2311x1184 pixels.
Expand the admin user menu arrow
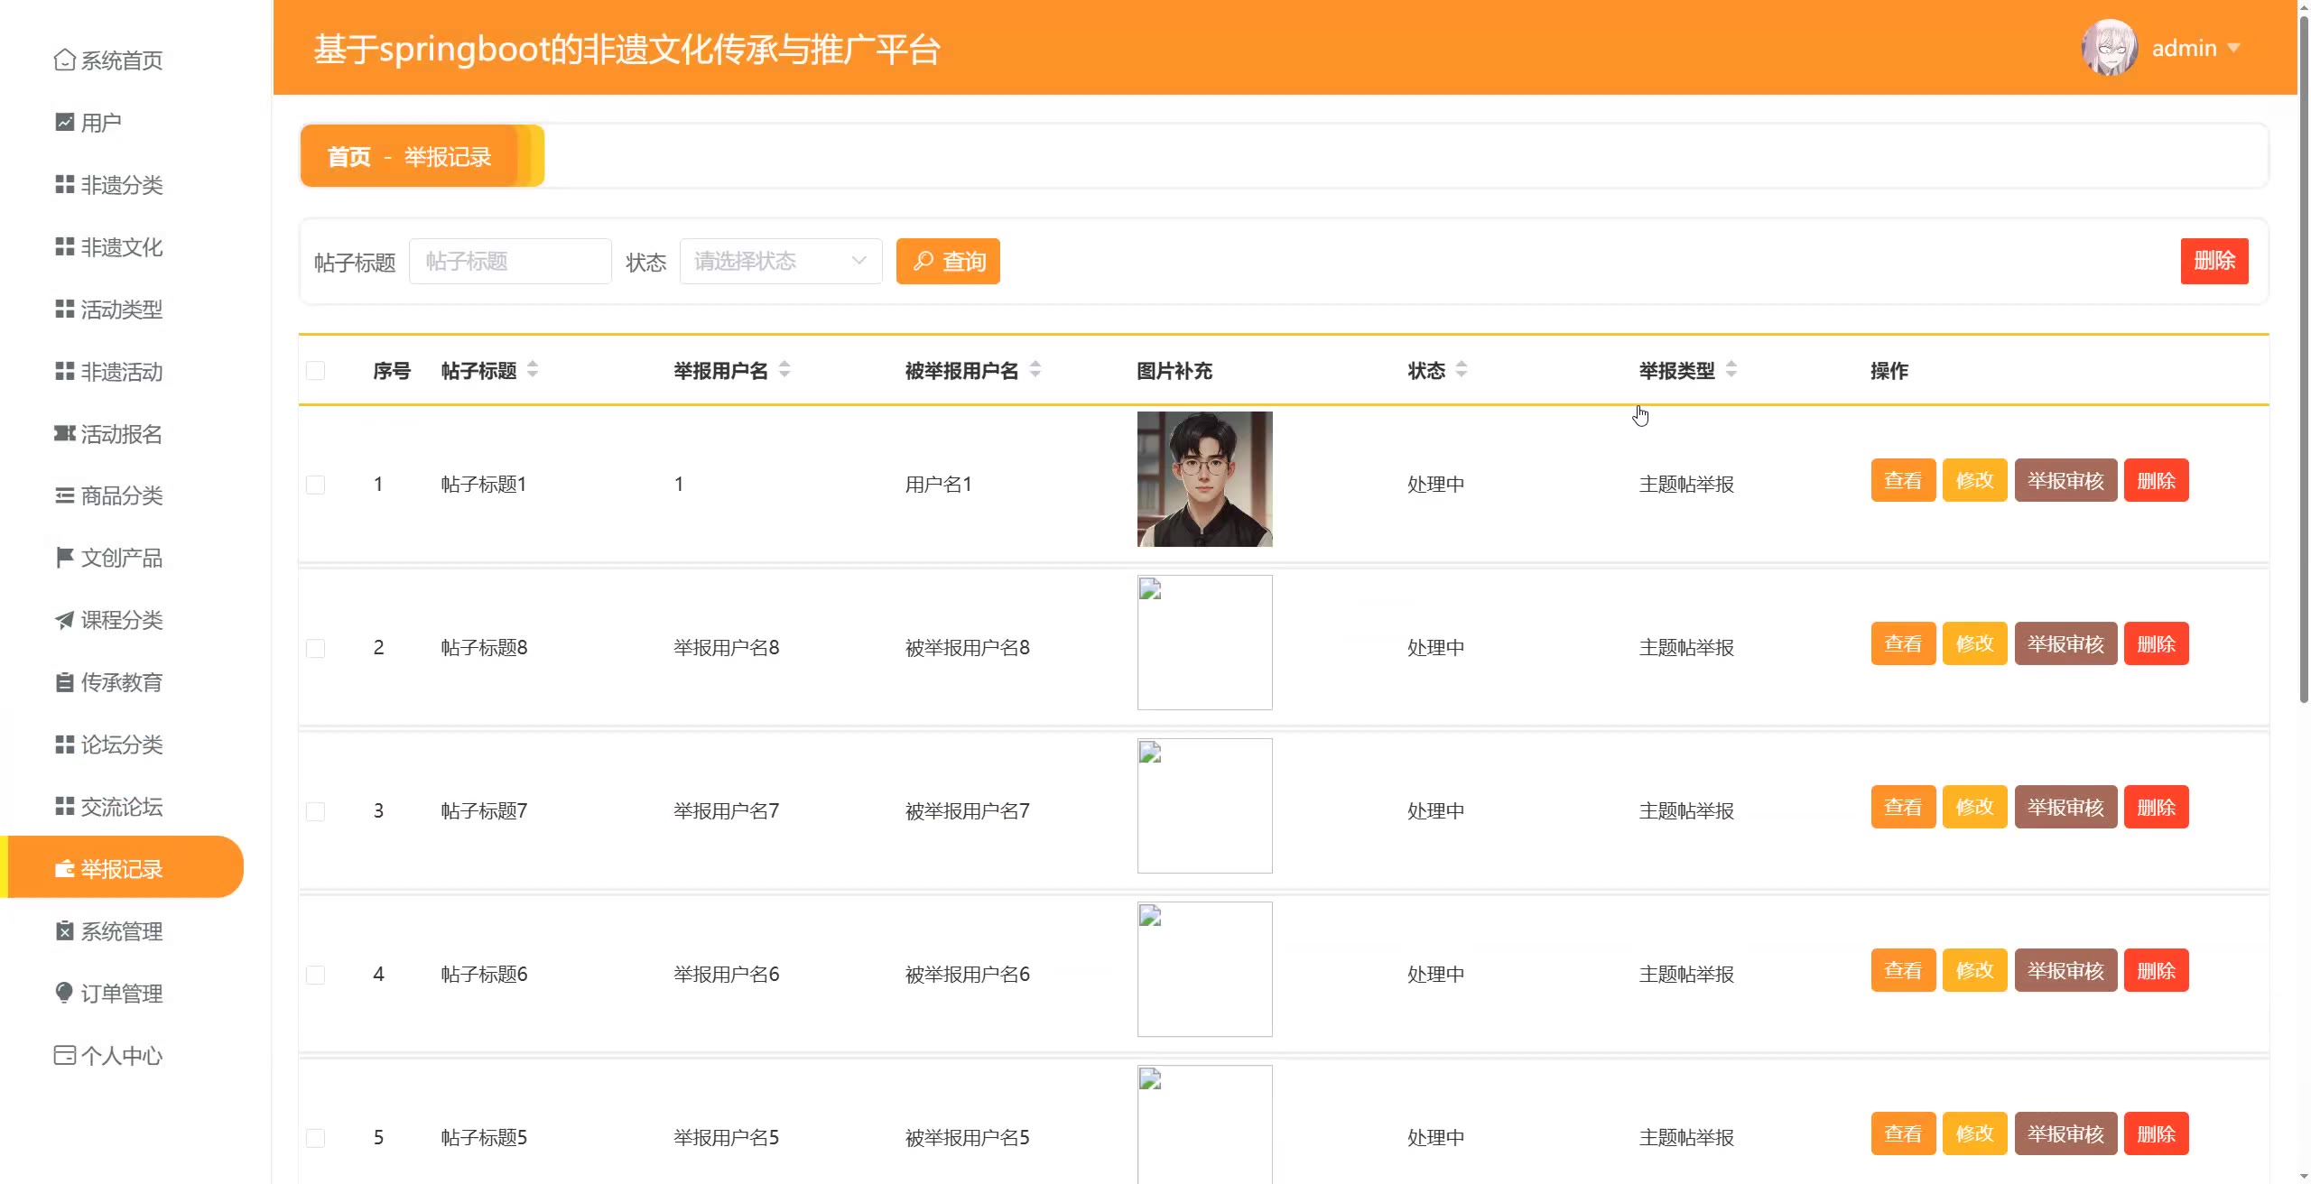pyautogui.click(x=2234, y=48)
